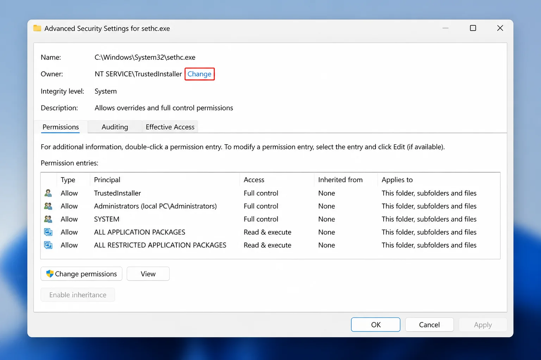Viewport: 541px width, 360px height.
Task: Click the Apply button
Action: pyautogui.click(x=483, y=324)
